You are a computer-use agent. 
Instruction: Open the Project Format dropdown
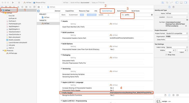pos(177,33)
